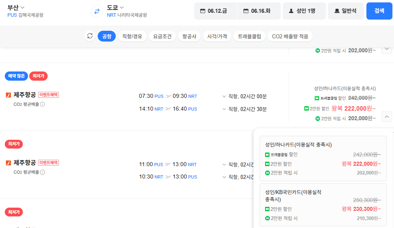
Task: Click 202,000원 적립 price in 하나카드 popup
Action: (369, 173)
